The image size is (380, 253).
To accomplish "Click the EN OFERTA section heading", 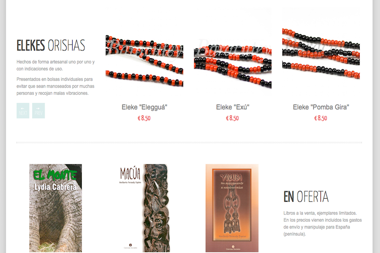I will pyautogui.click(x=306, y=196).
